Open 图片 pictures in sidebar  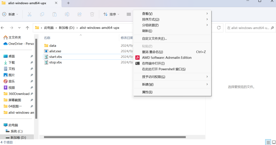(9, 75)
